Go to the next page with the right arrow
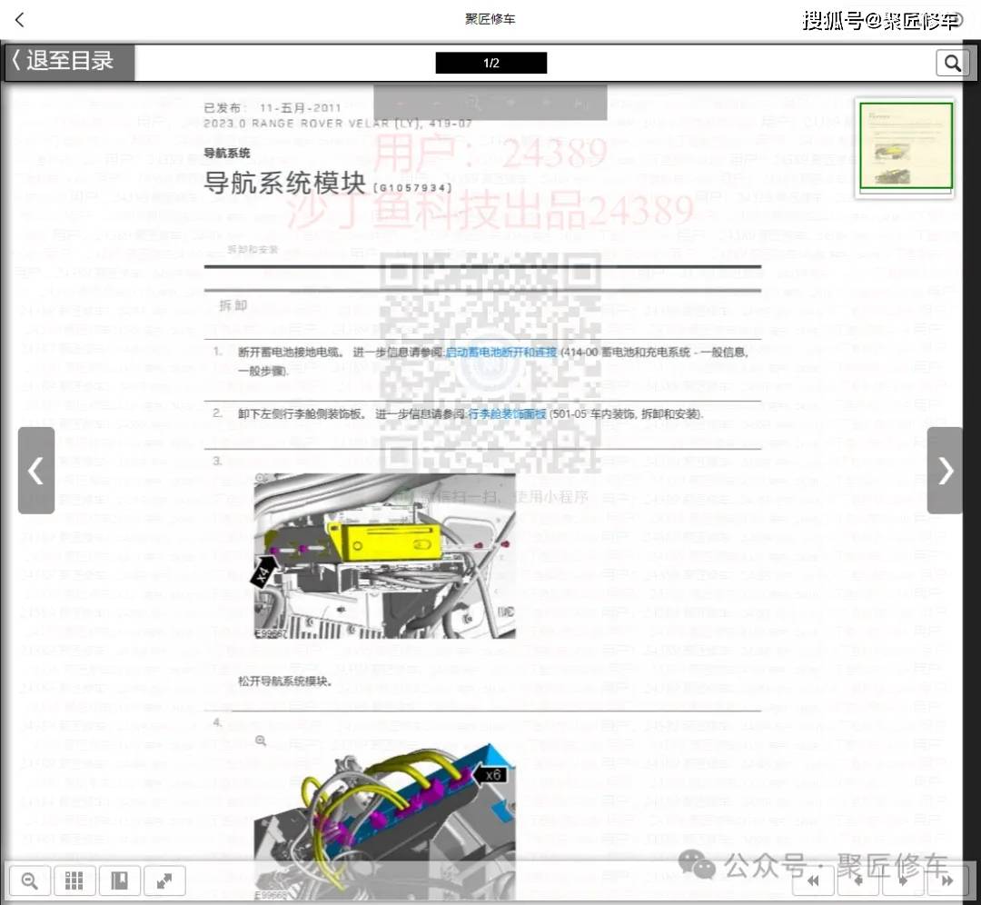This screenshot has height=905, width=981. [x=945, y=471]
